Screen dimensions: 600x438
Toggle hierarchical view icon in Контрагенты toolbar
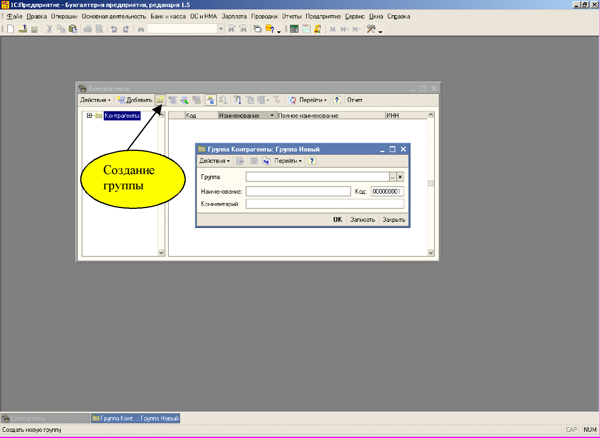(211, 100)
